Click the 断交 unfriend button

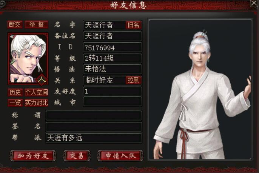pyautogui.click(x=15, y=24)
